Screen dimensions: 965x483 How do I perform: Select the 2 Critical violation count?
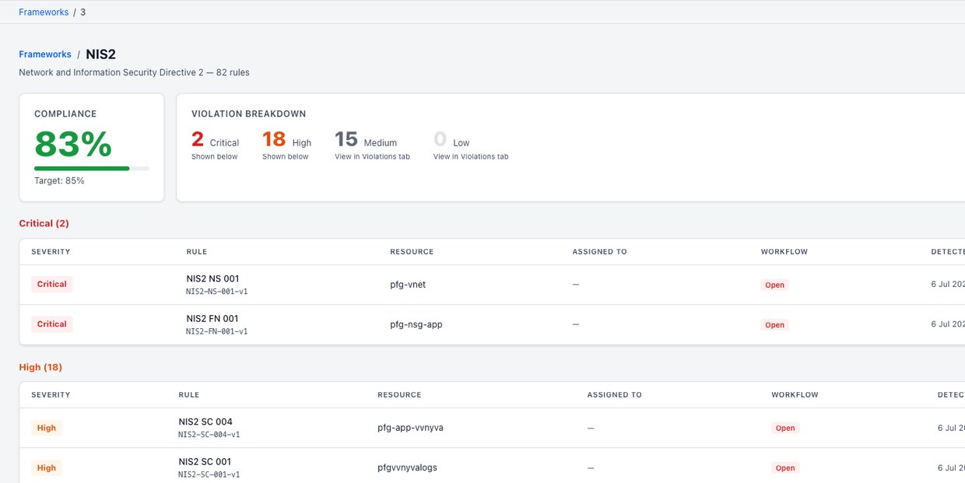point(215,140)
